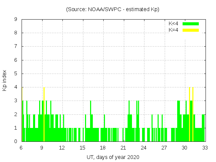Select the y-axis tick label 7
The height and width of the screenshot is (162, 216).
pyautogui.click(x=16, y=46)
